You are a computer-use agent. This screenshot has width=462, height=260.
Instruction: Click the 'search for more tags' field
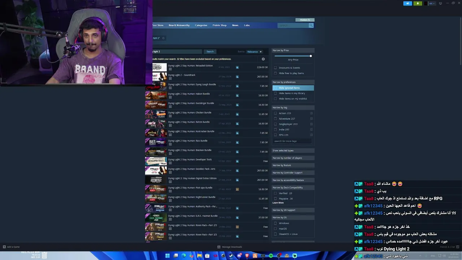pos(292,141)
